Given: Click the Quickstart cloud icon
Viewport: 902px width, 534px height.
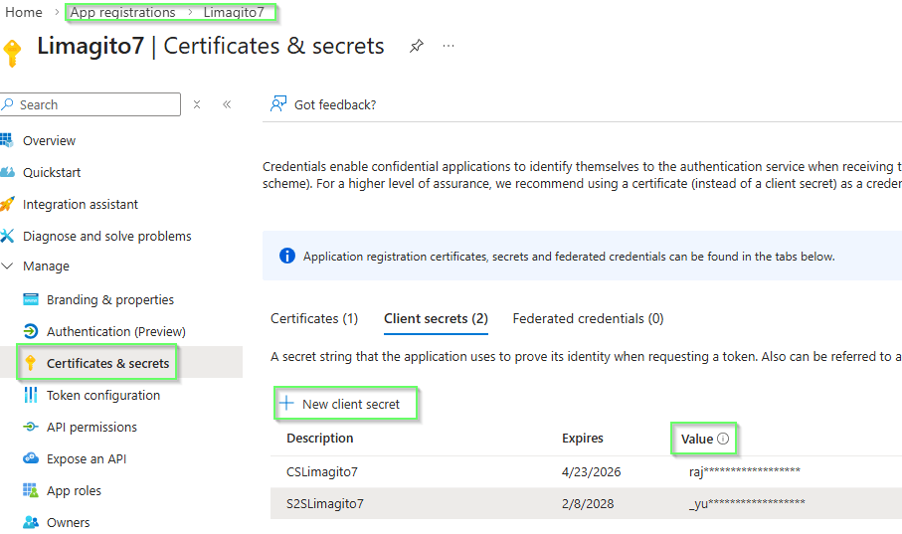Looking at the screenshot, I should 7,172.
